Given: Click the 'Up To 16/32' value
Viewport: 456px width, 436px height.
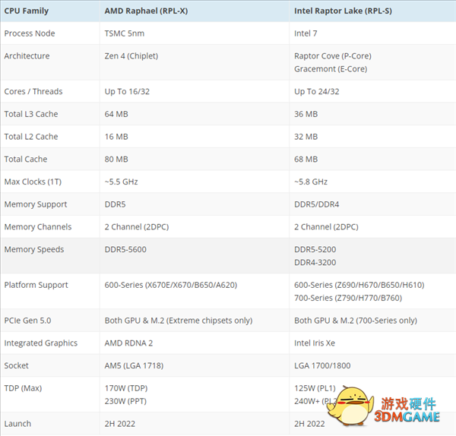Looking at the screenshot, I should click(x=127, y=92).
